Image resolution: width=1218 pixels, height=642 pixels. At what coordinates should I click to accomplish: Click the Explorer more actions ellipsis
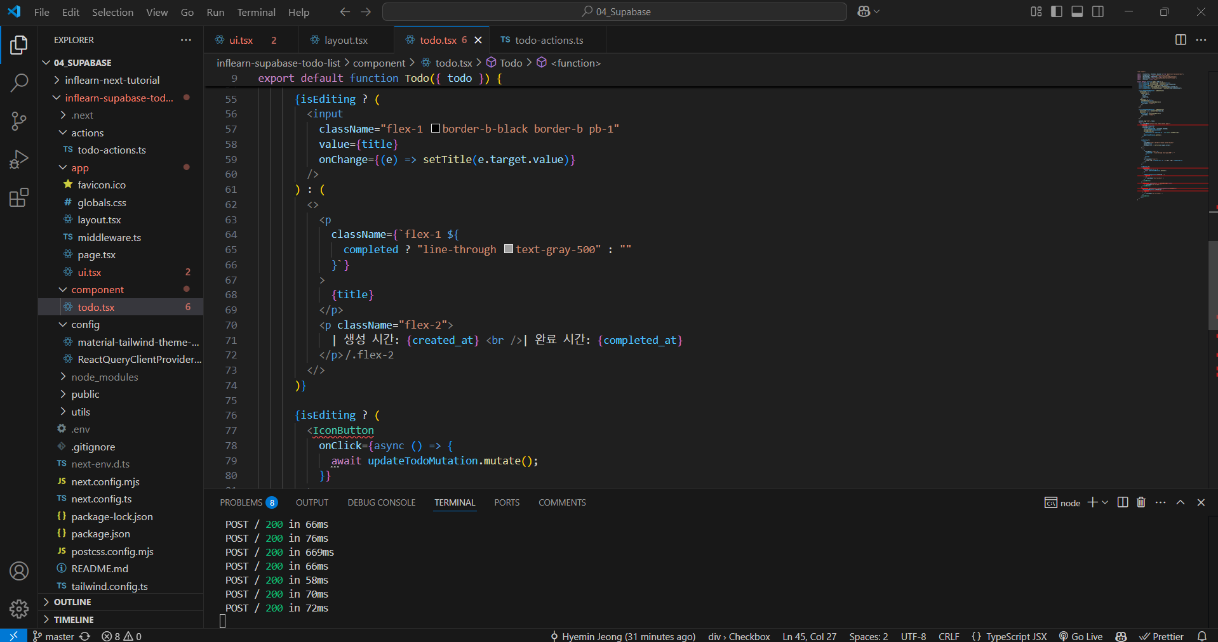coord(185,40)
